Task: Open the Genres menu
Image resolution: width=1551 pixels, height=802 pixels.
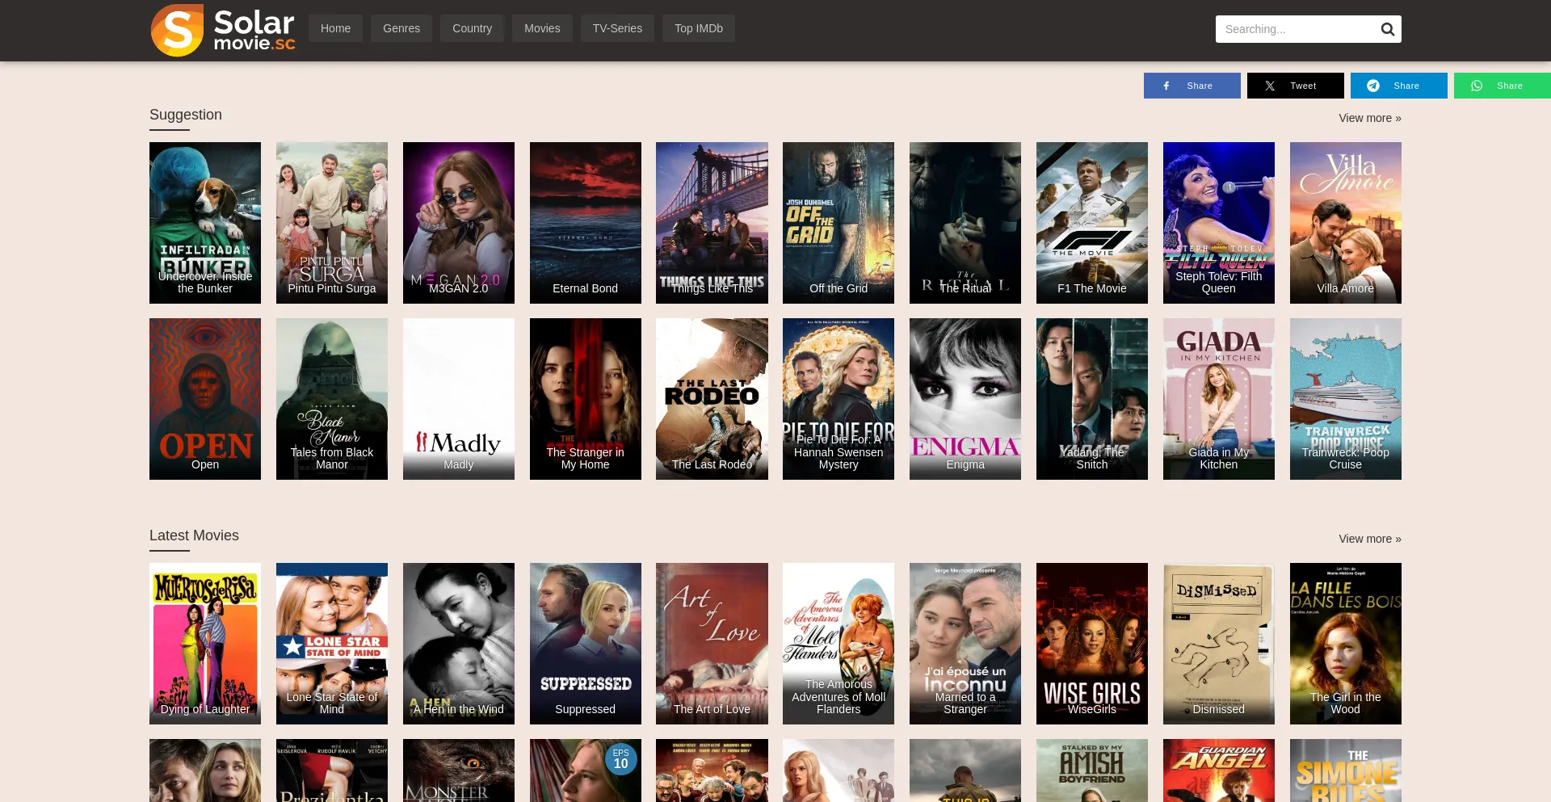Action: pos(401,28)
